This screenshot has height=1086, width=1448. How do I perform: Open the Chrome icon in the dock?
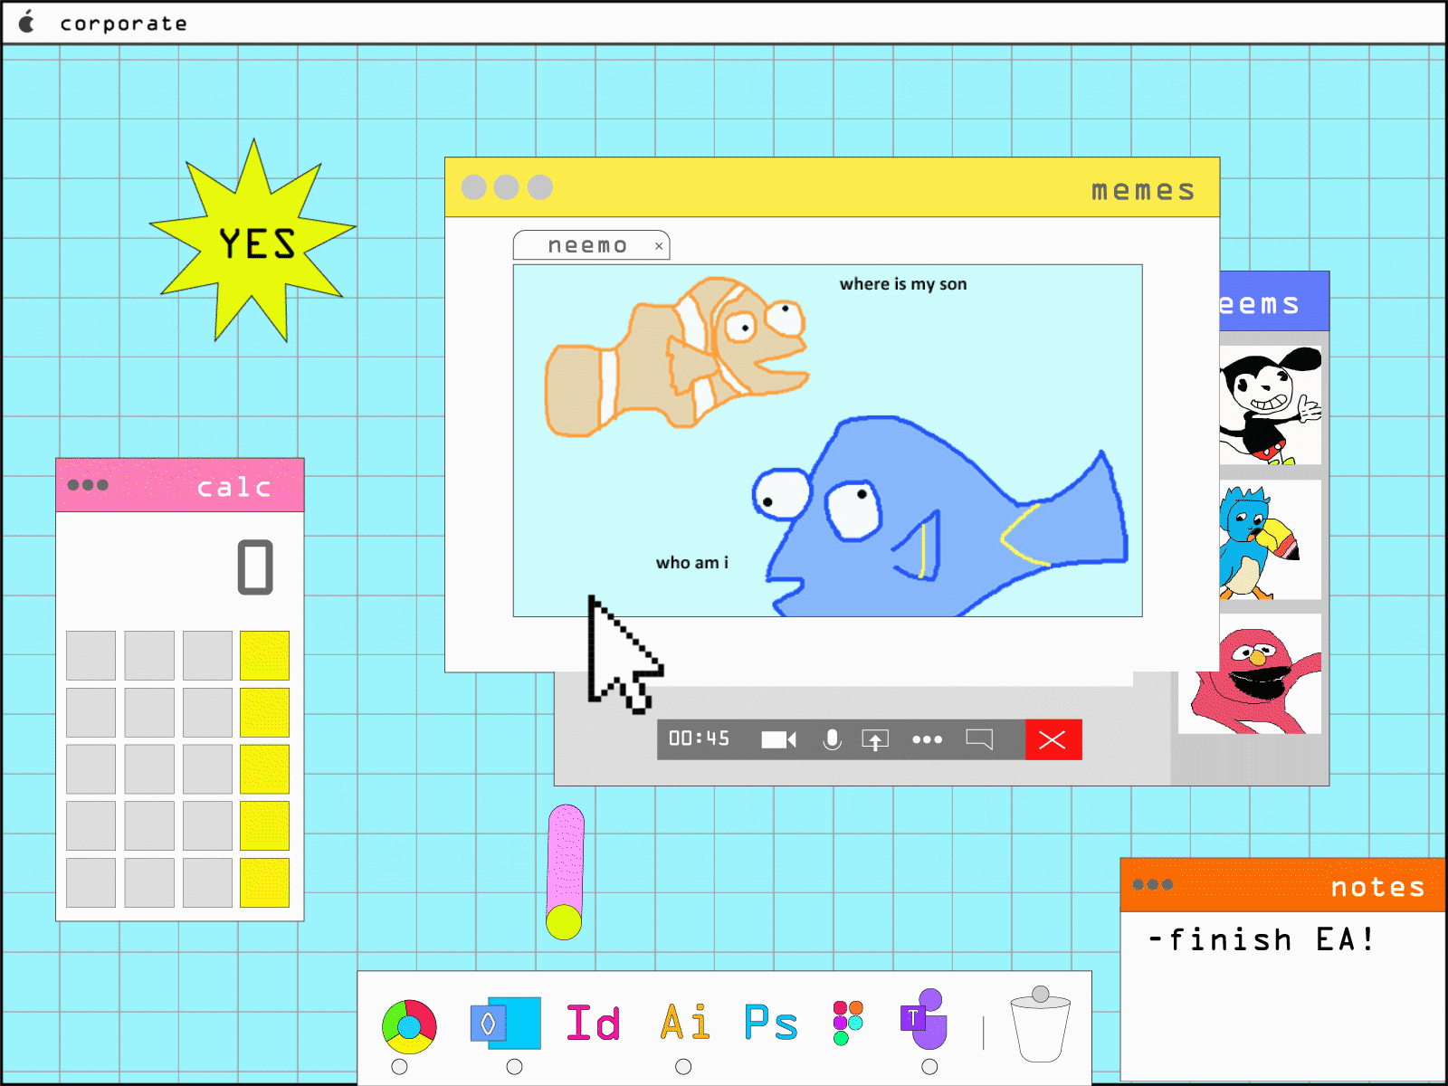pos(409,1026)
